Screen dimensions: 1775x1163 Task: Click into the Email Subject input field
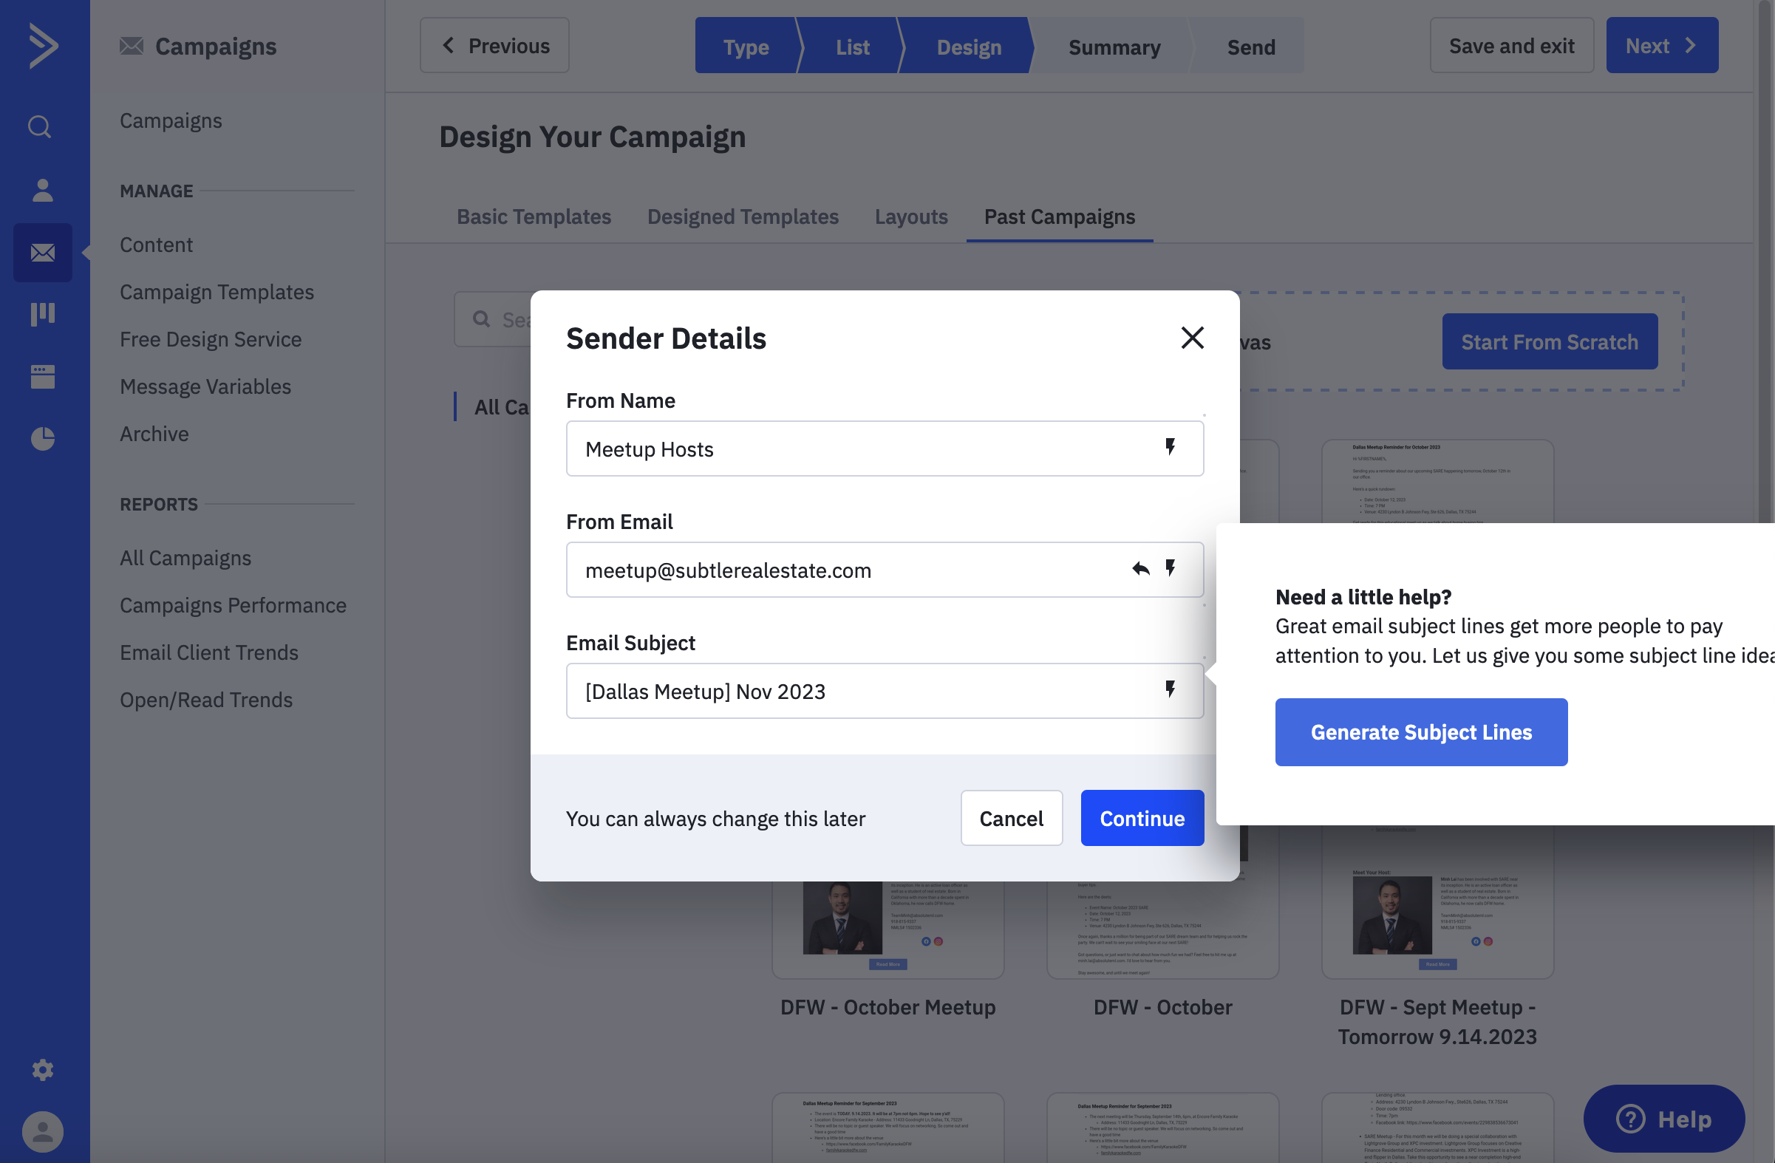pos(858,691)
